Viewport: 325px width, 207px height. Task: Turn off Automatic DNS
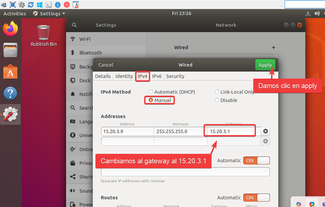[256, 161]
